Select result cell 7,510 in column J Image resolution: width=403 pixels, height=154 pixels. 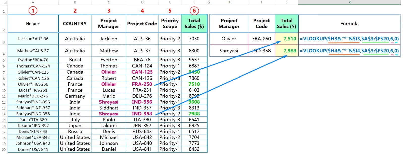click(287, 39)
